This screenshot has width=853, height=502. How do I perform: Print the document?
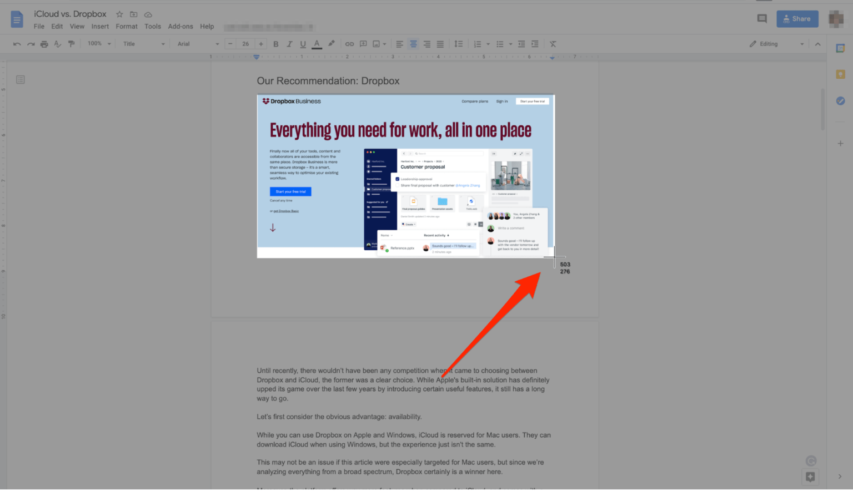(44, 44)
